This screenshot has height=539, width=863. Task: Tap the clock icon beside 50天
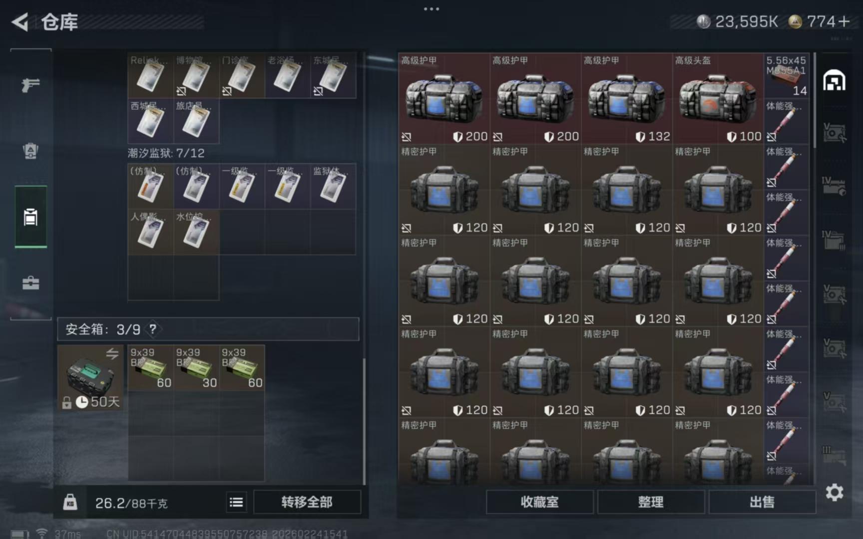[82, 402]
